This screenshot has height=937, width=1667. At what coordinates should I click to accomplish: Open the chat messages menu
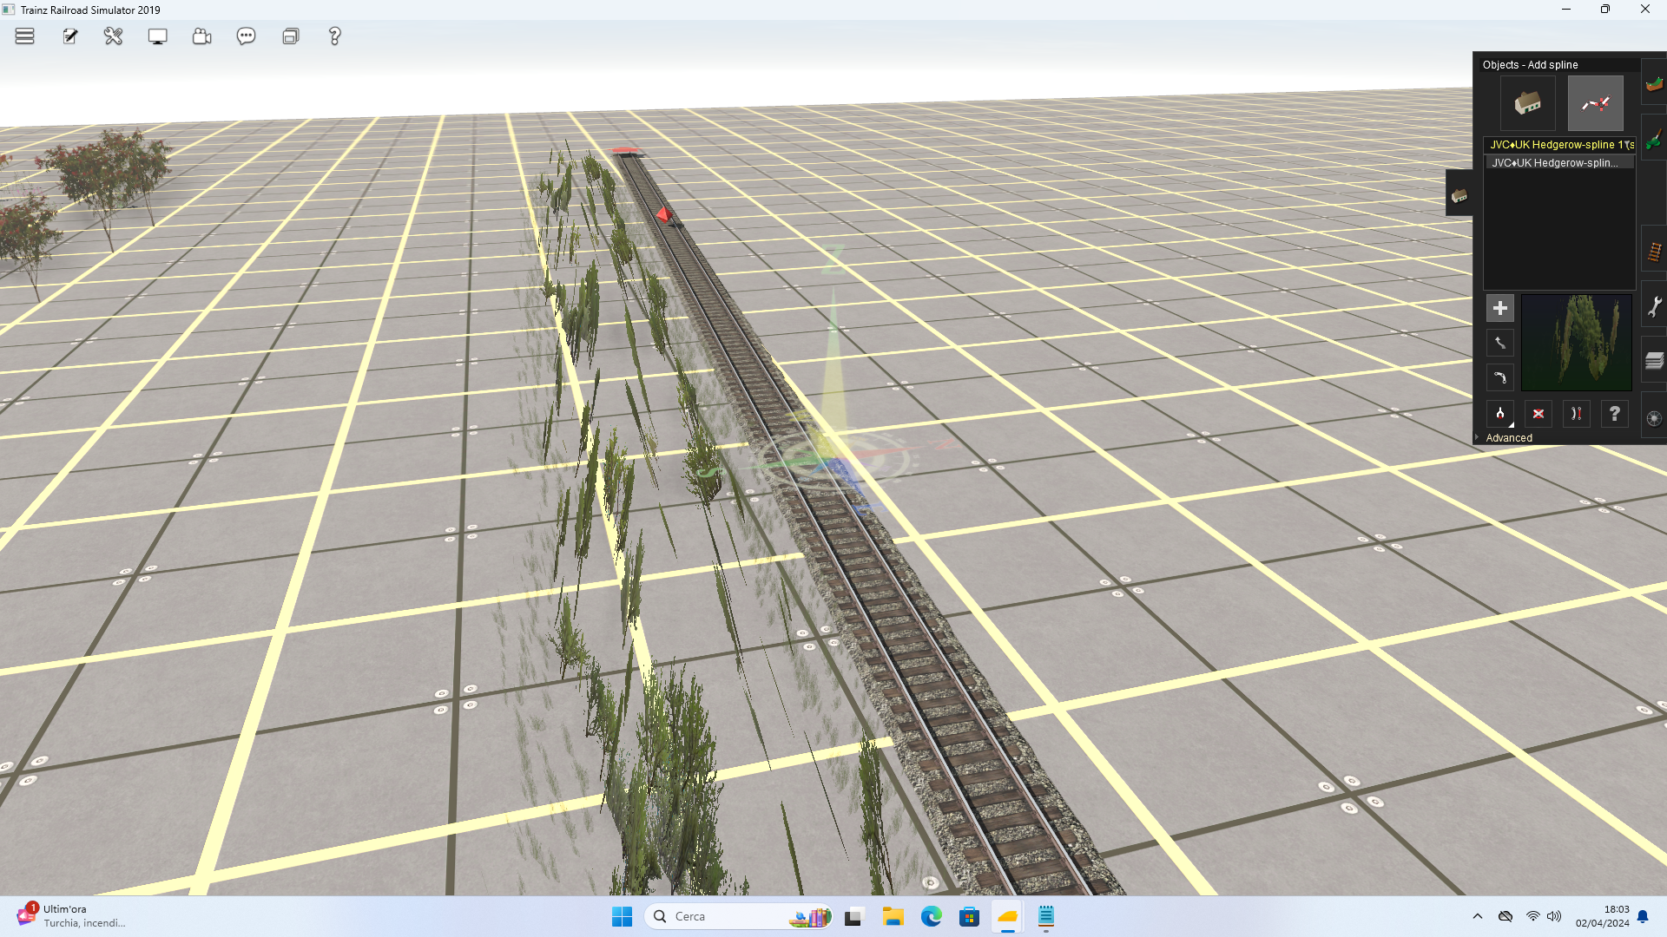[x=247, y=36]
